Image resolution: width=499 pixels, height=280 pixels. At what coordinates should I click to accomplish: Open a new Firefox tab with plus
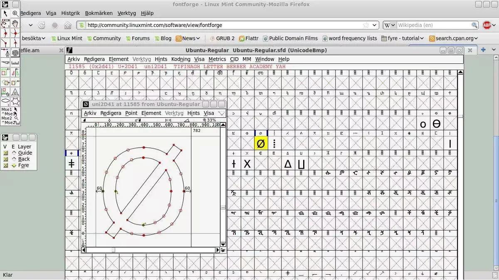click(483, 50)
